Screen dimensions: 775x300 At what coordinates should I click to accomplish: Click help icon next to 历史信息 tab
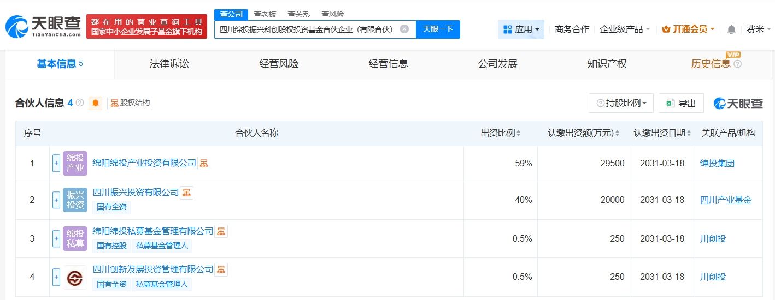pos(738,64)
